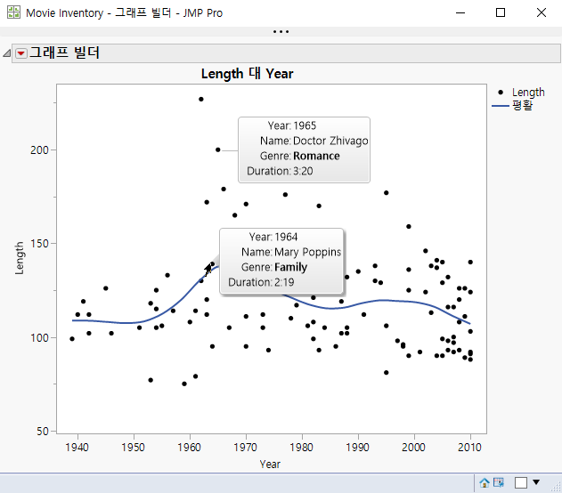The image size is (562, 493).
Task: Open the red triangle Graph Builder menu
Action: click(21, 53)
